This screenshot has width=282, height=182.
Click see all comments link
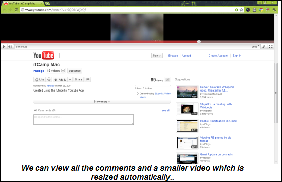click(166, 110)
